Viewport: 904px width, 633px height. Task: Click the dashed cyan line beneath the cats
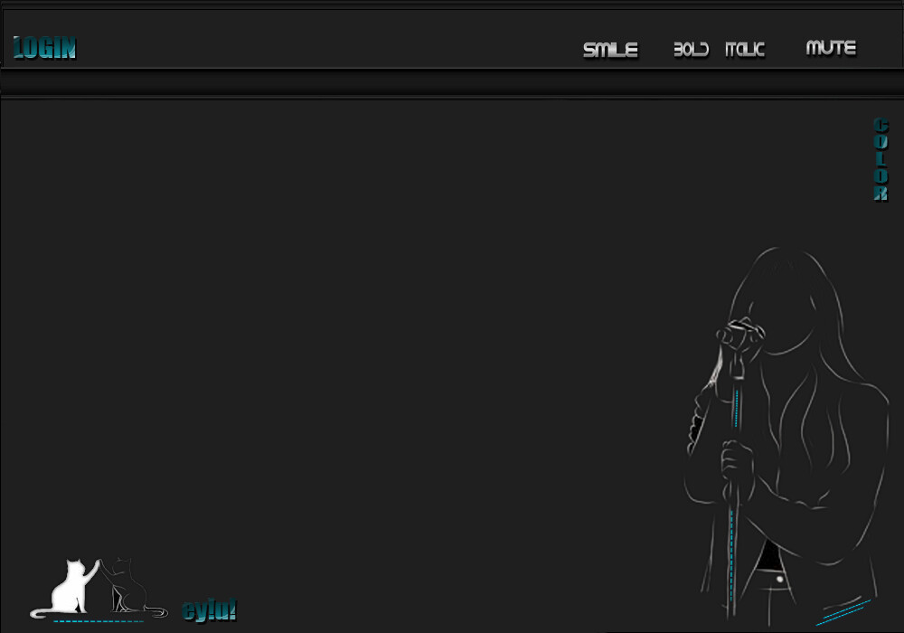98,622
